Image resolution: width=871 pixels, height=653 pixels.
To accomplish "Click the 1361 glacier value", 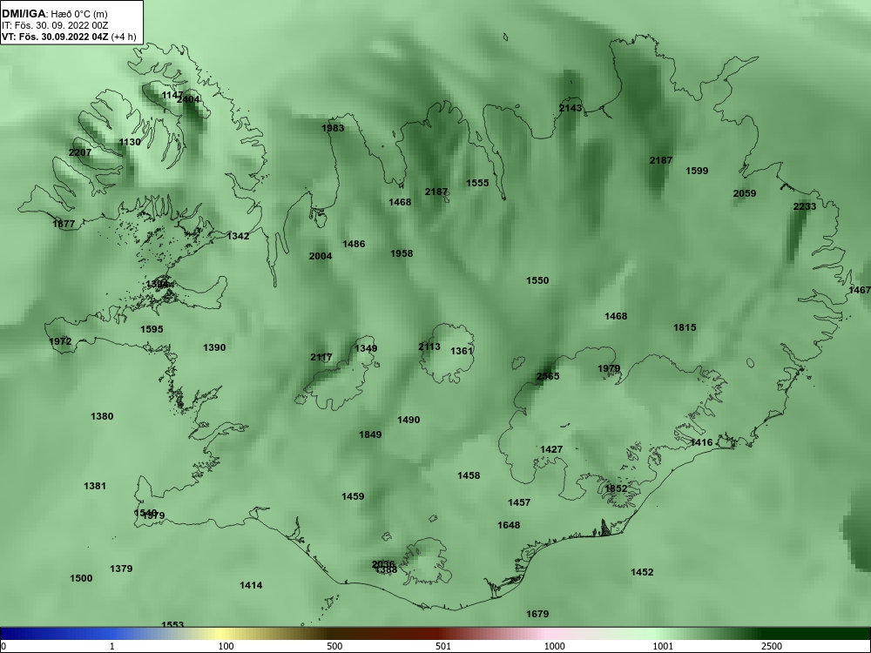I will (x=462, y=351).
